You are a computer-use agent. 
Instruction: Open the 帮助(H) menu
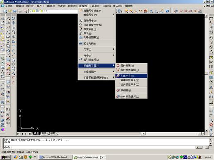coord(128,6)
